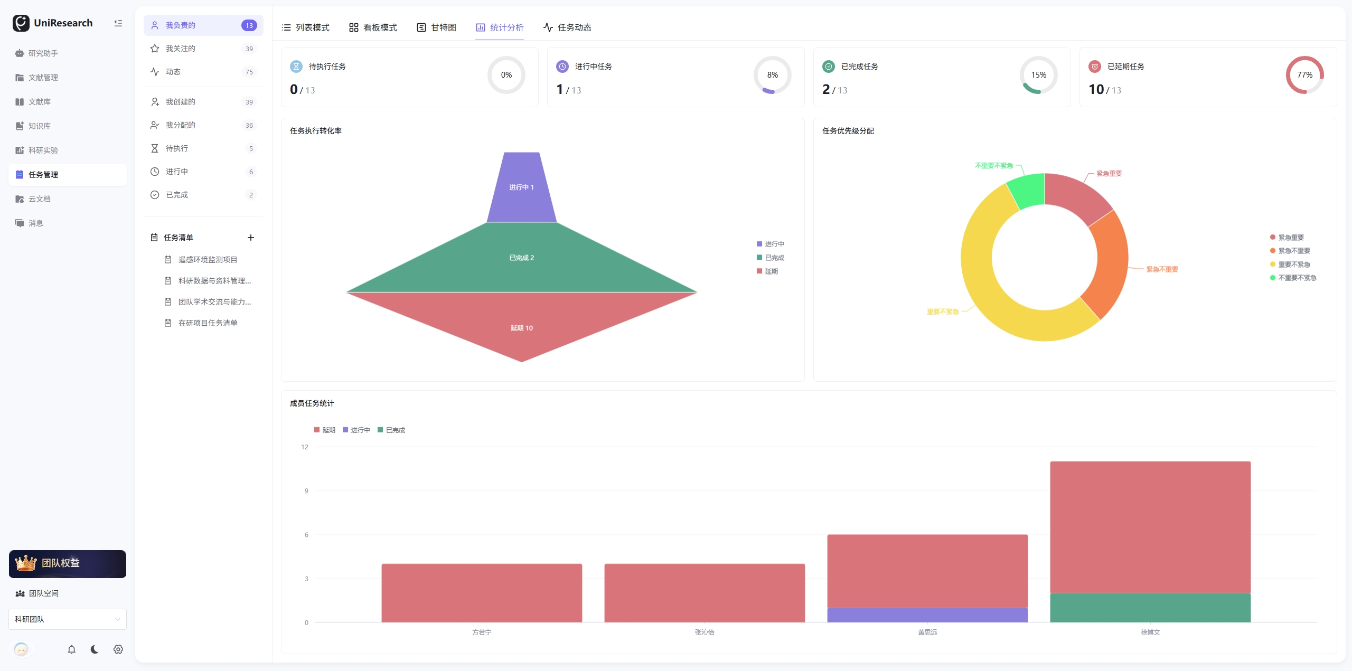
Task: Click the 8% in-progress ring
Action: tap(773, 75)
